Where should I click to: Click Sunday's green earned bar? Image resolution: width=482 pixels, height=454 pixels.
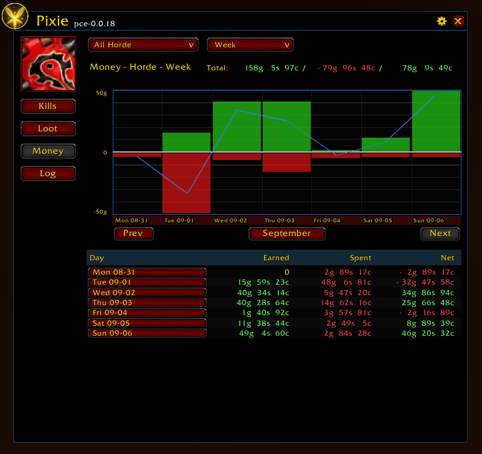436,121
